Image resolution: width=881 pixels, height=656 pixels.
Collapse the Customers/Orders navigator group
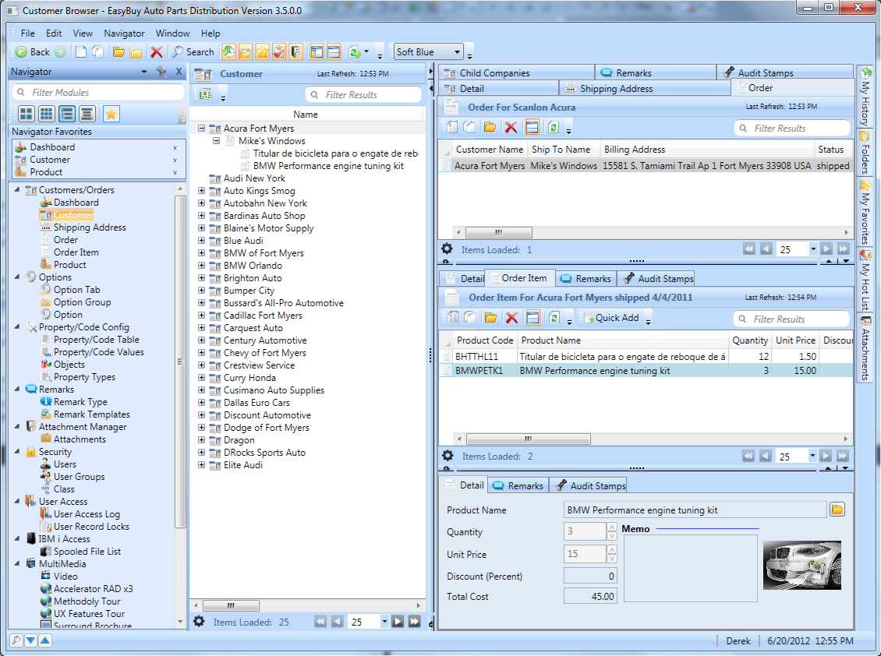[x=17, y=190]
